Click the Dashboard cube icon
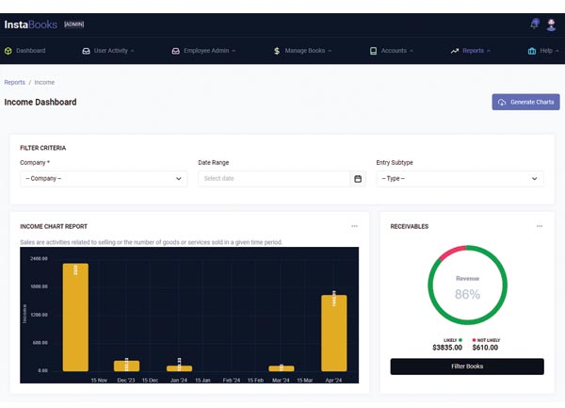The width and height of the screenshot is (565, 408). click(8, 50)
